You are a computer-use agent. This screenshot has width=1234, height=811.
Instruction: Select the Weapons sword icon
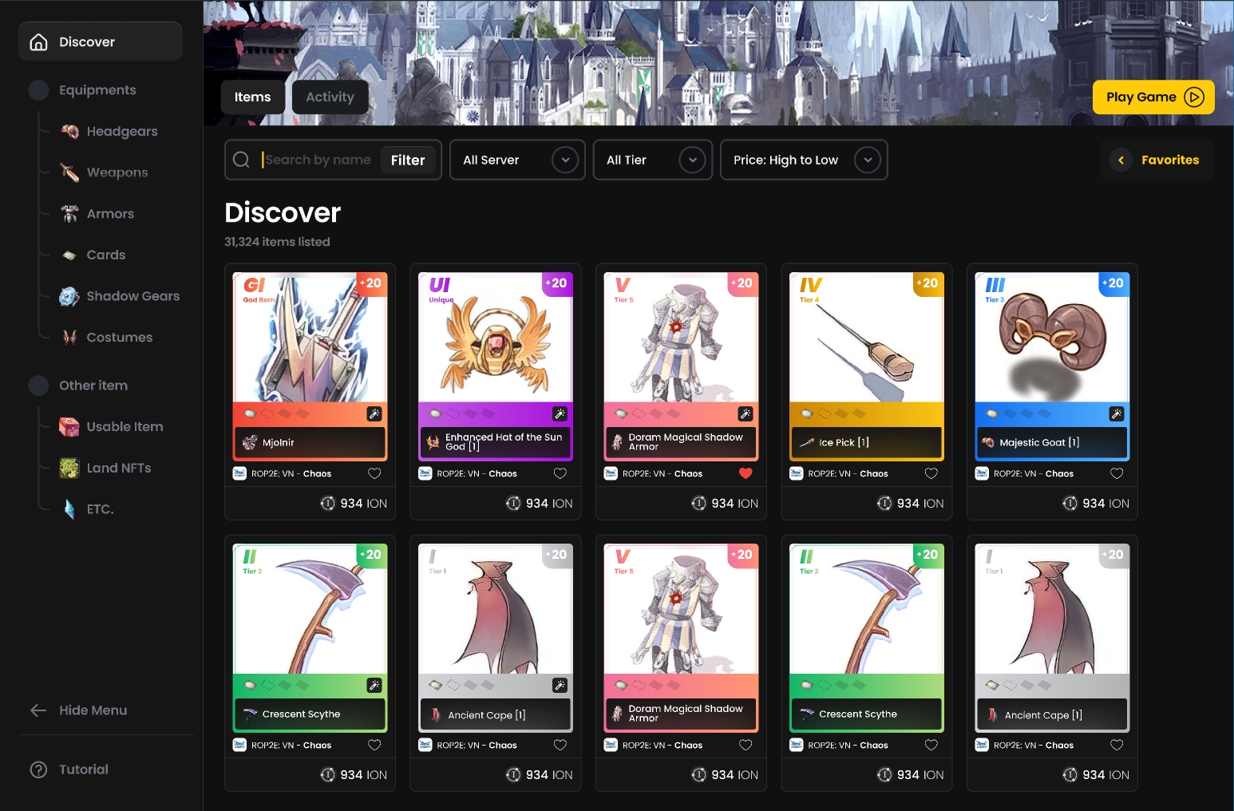coord(70,172)
